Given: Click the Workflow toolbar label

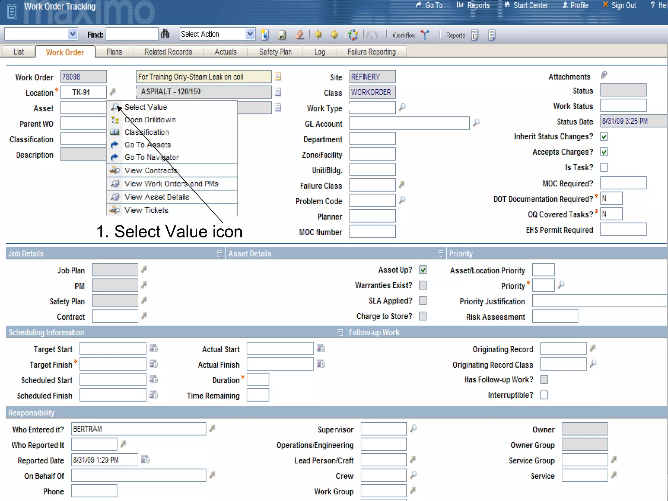Looking at the screenshot, I should point(404,35).
